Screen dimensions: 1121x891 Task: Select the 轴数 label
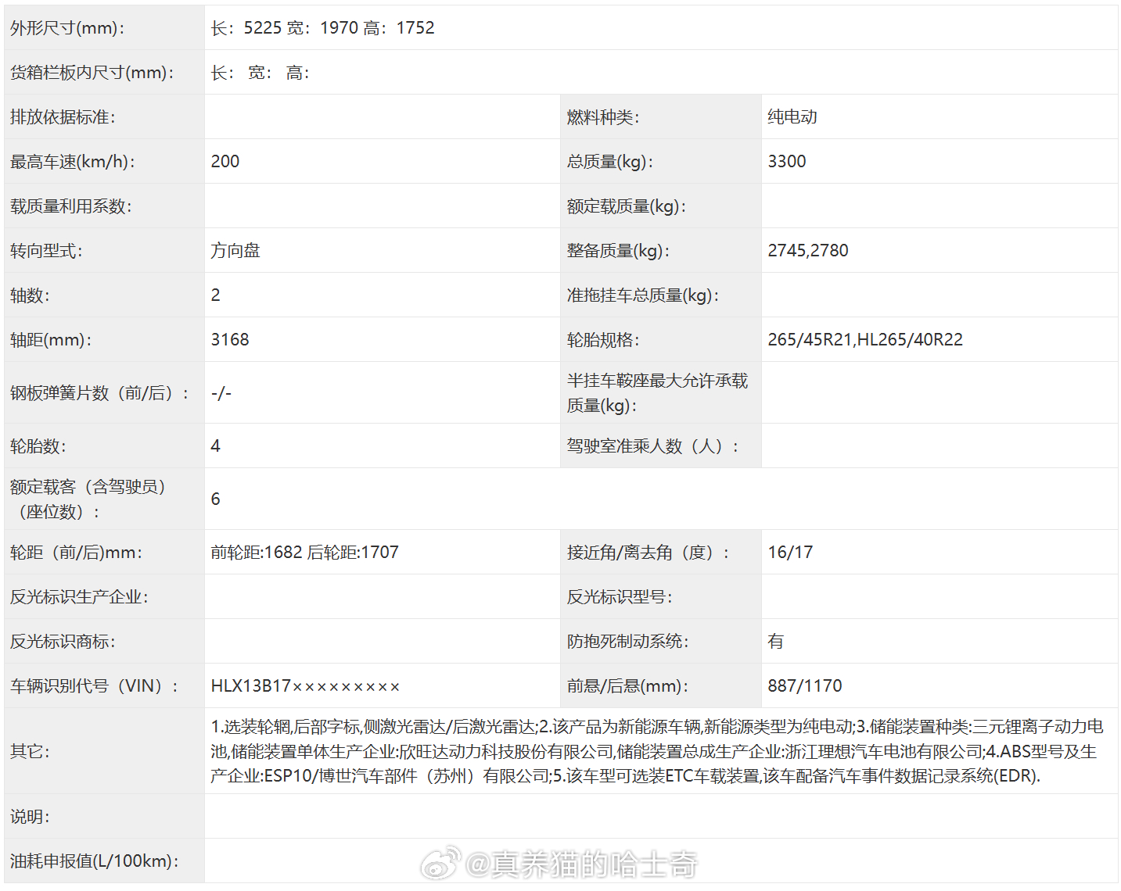pyautogui.click(x=30, y=295)
